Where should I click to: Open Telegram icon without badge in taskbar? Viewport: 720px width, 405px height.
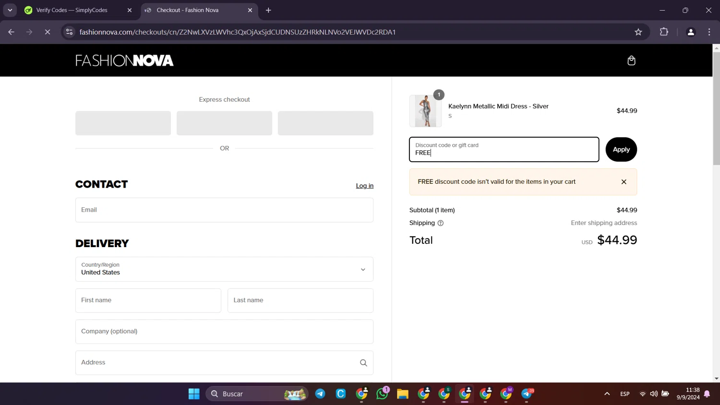pos(320,394)
